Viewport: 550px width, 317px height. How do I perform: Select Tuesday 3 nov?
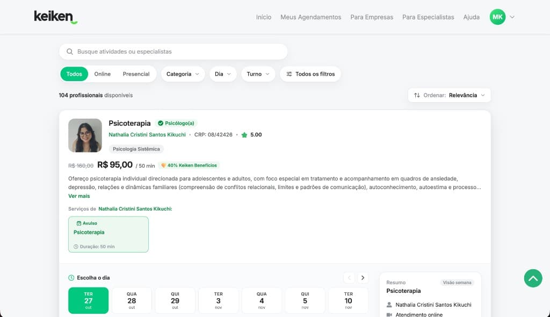point(218,300)
